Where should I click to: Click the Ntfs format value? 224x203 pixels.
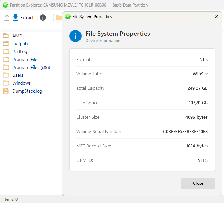(203, 60)
